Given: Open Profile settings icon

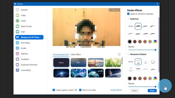Looking at the screenshot, I should point(17,48).
